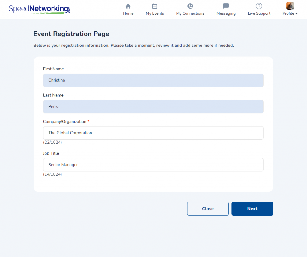The height and width of the screenshot is (257, 307).
Task: Open the My Events calendar icon
Action: (x=155, y=6)
